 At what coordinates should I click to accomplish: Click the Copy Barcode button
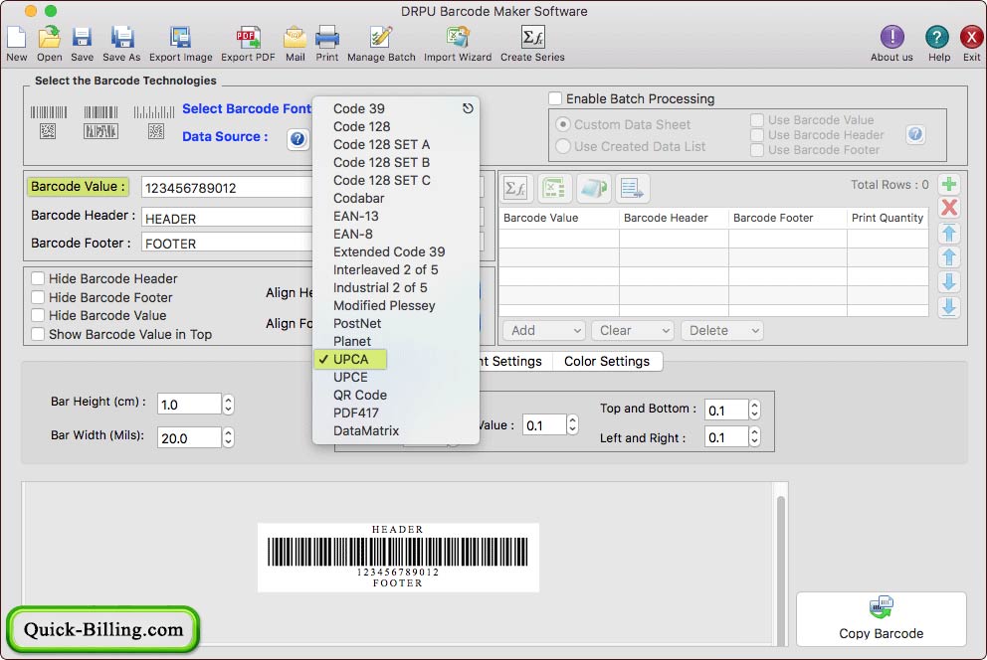pos(881,619)
